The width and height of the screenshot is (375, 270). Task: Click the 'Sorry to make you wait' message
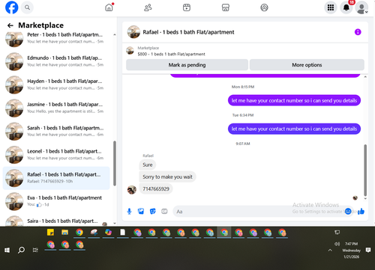167,177
